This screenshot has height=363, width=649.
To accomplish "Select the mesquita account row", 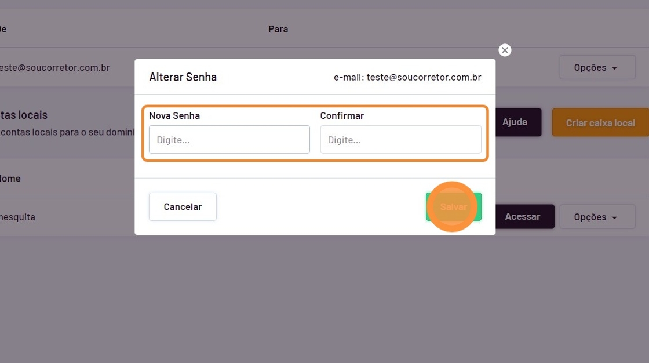I will (17, 217).
